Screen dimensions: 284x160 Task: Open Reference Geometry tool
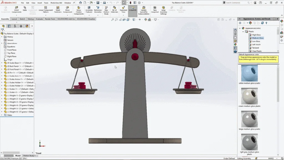click(x=98, y=9)
